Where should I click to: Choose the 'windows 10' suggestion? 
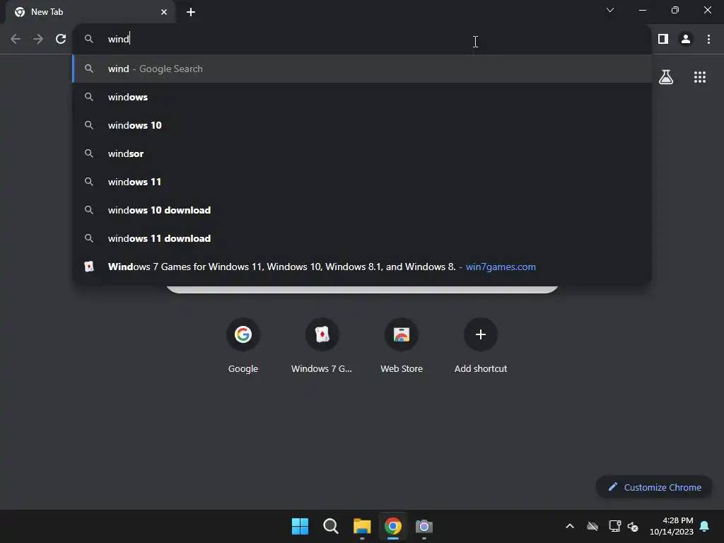coord(362,125)
